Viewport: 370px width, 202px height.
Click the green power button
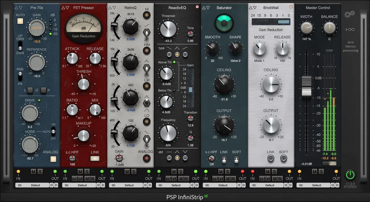350,175
